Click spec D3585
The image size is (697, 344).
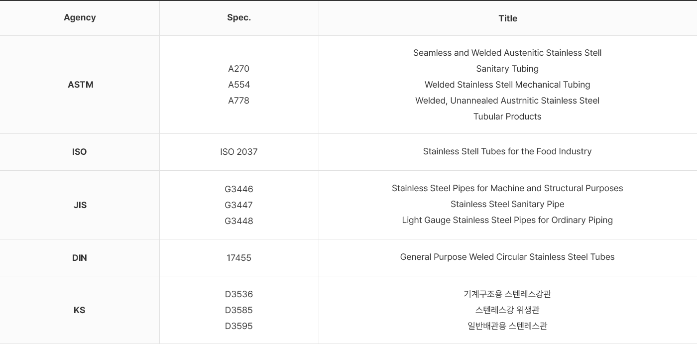tap(239, 310)
